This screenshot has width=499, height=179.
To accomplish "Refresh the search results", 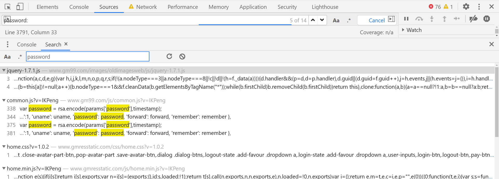I will click(x=169, y=57).
